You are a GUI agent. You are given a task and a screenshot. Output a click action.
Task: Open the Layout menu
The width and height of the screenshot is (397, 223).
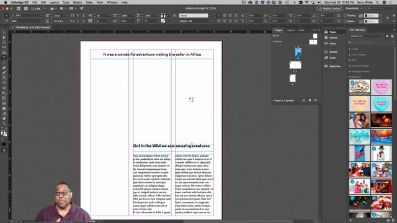[54, 2]
